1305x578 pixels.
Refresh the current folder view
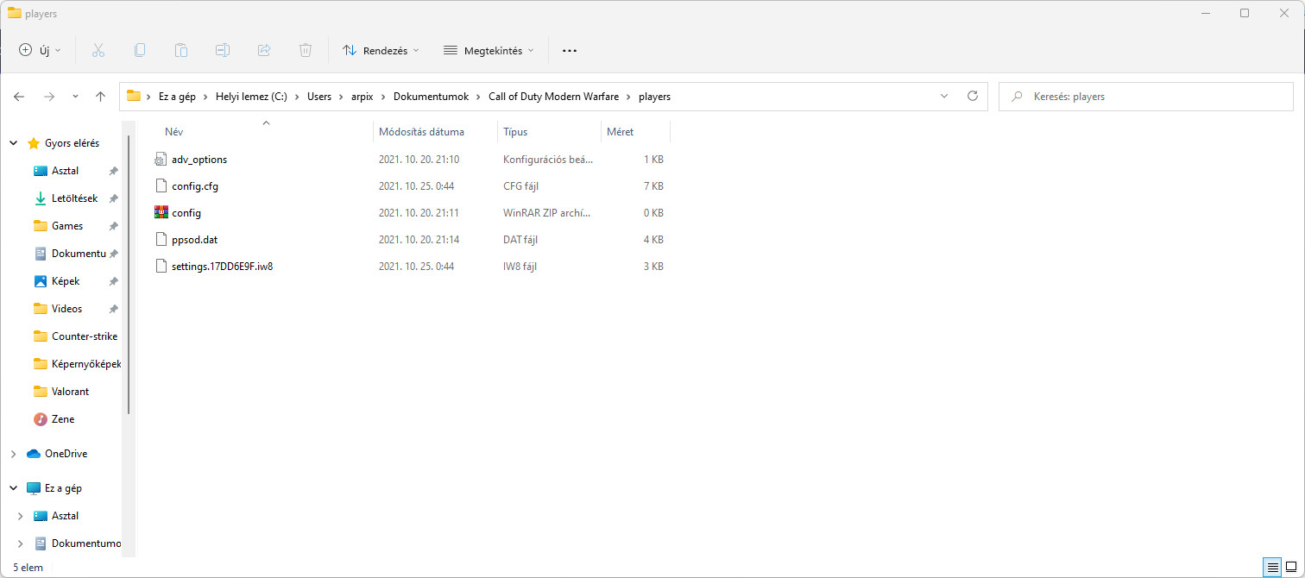point(973,97)
